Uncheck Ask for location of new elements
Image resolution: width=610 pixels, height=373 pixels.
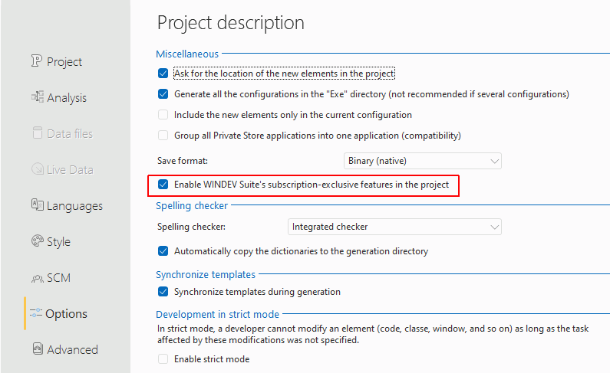163,74
